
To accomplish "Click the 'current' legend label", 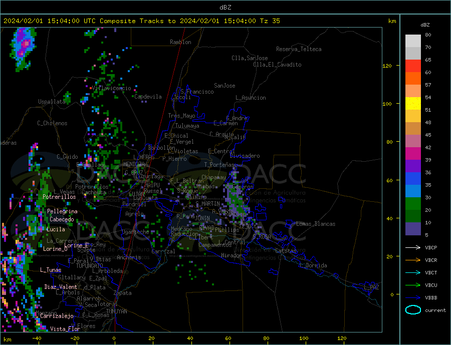I will [435, 310].
